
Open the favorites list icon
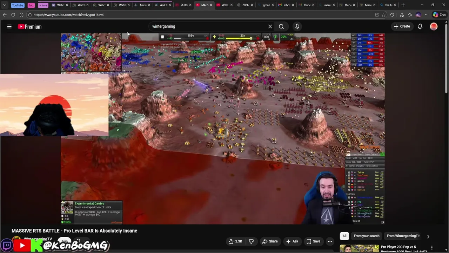410,15
